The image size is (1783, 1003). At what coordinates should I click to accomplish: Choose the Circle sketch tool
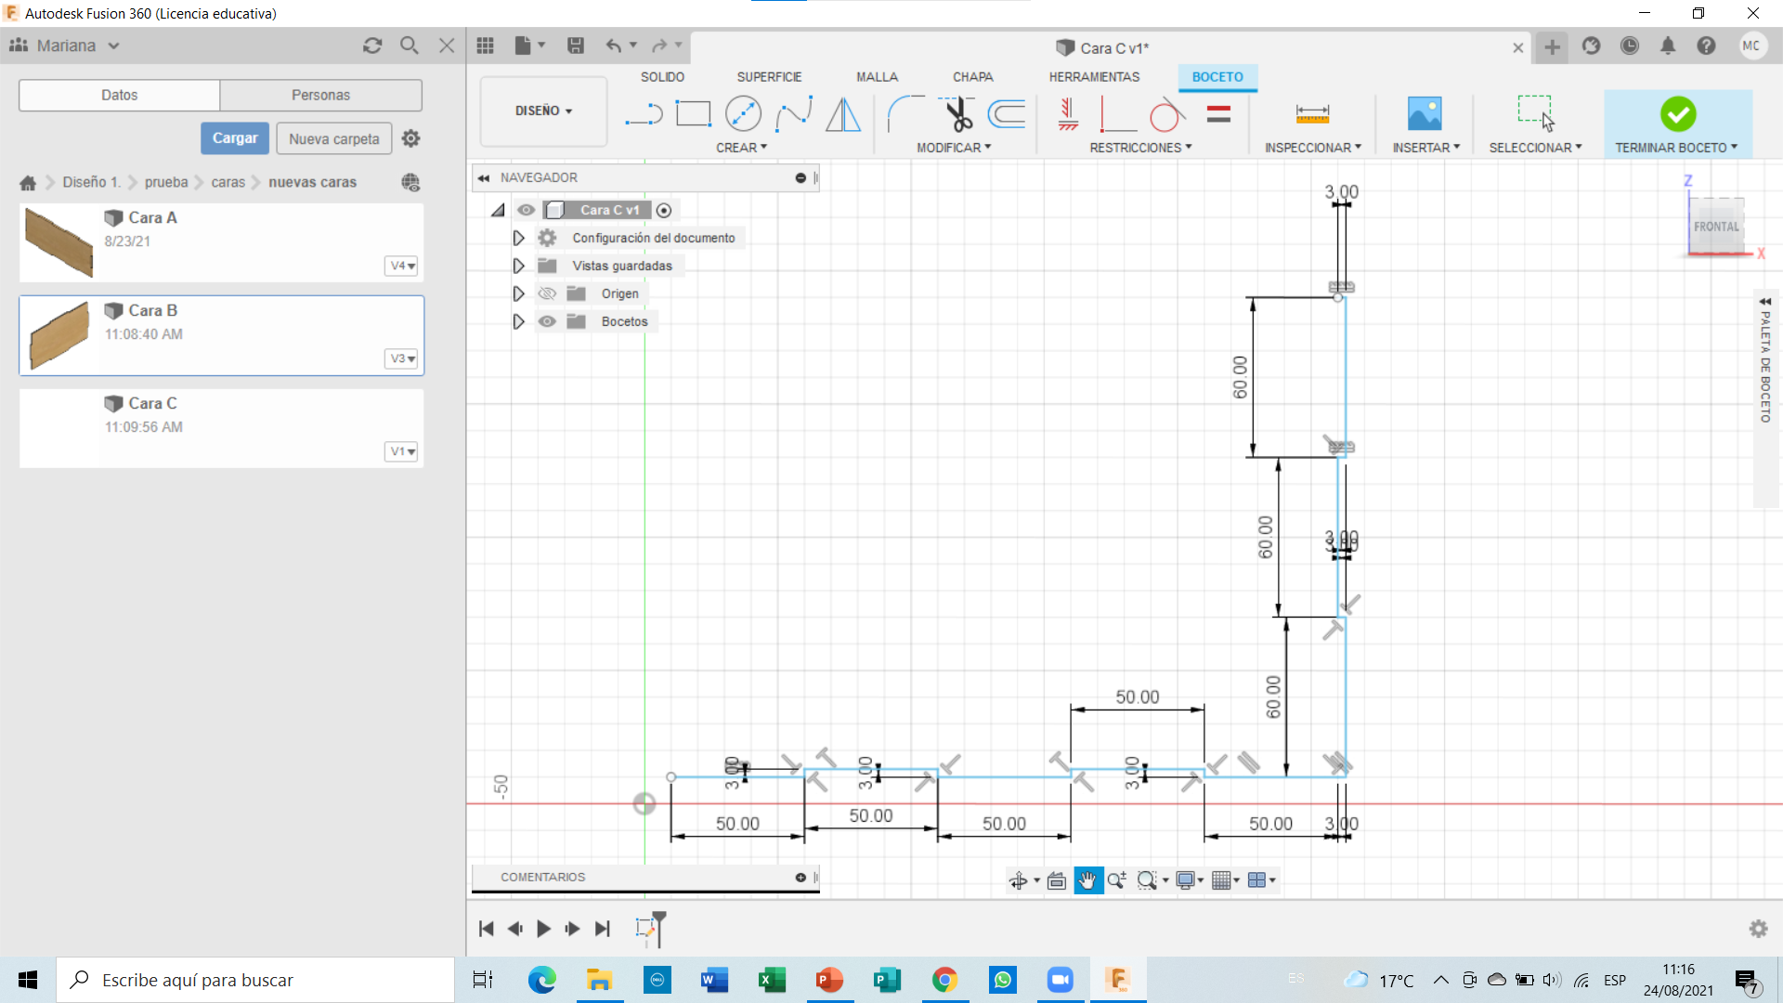743,114
